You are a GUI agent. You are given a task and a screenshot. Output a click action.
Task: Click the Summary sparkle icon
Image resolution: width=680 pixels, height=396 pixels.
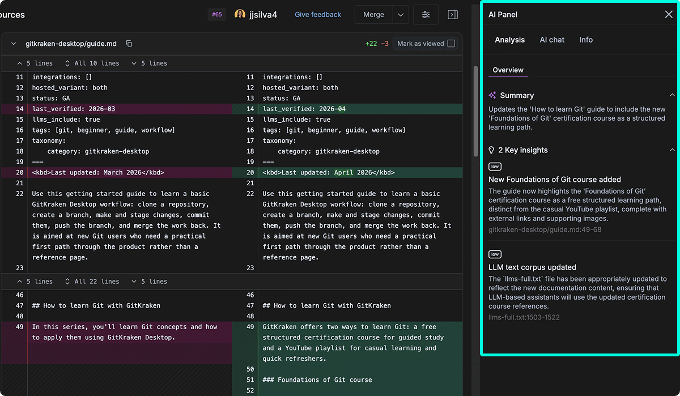tap(492, 95)
